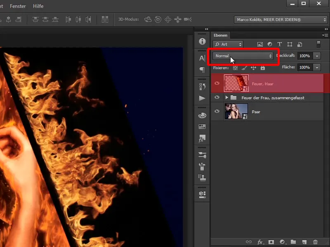Open the Ebenen panel flyout menu

coord(325,35)
